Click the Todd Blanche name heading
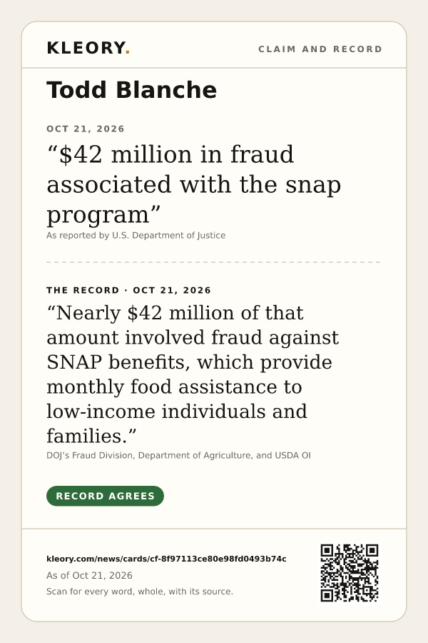Image resolution: width=428 pixels, height=643 pixels. tap(131, 90)
